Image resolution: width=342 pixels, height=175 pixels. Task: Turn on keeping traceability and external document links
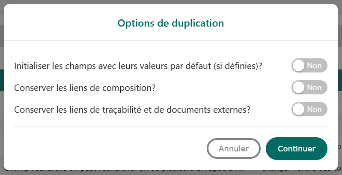(x=309, y=109)
